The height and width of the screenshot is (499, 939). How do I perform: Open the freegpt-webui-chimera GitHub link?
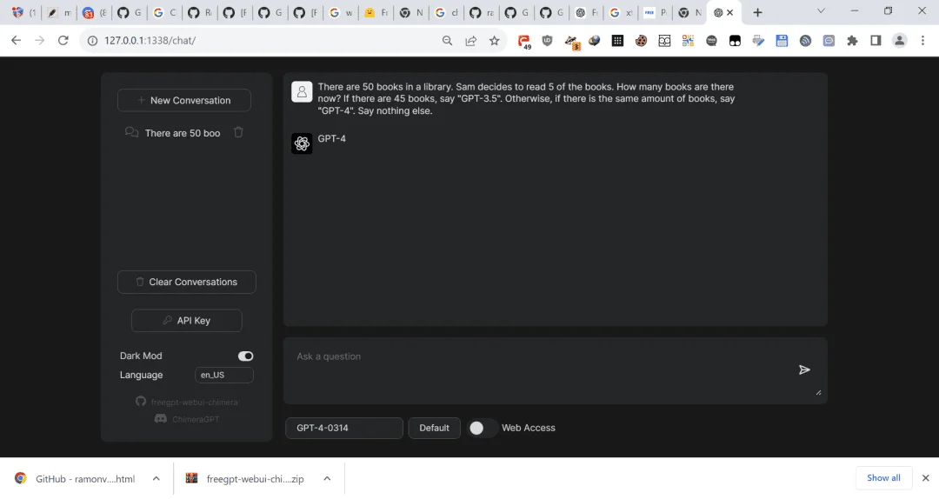pos(187,402)
